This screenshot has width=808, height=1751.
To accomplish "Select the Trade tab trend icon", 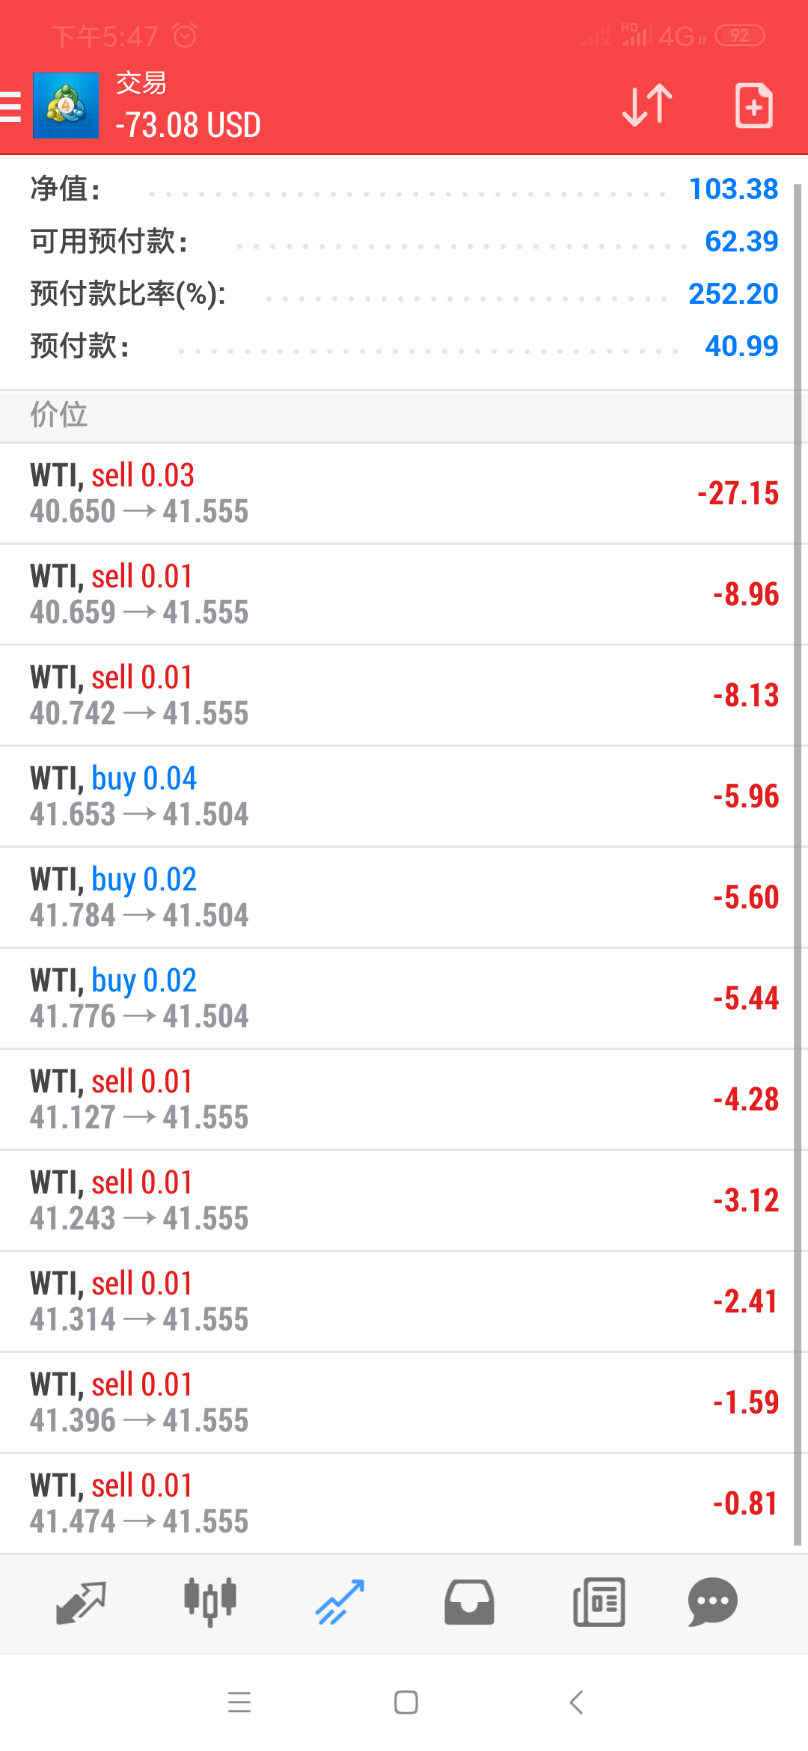I will coord(340,1602).
